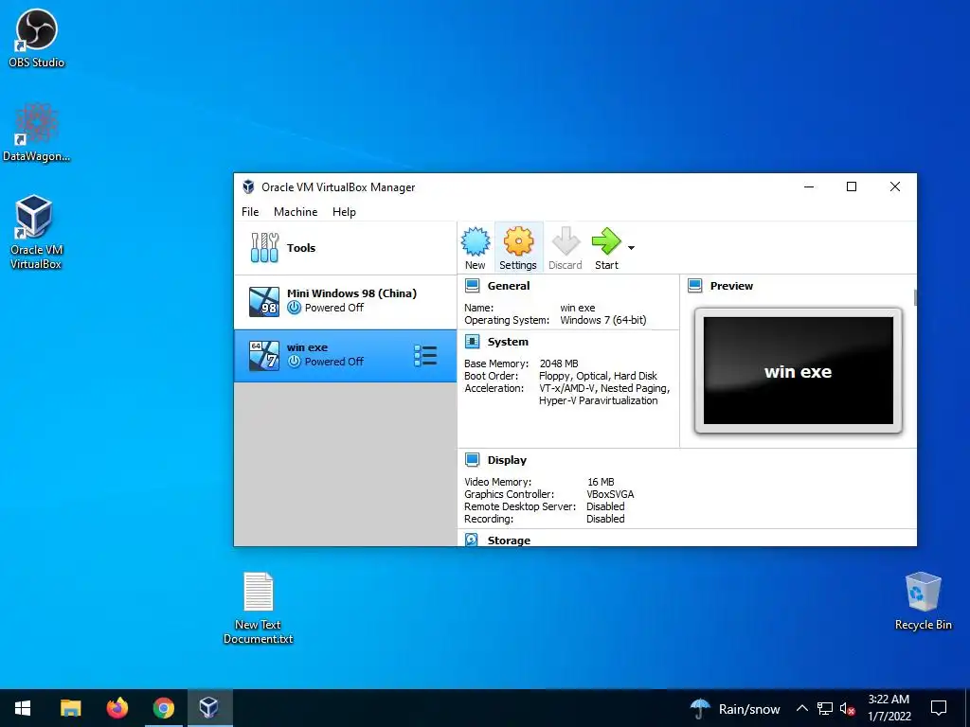970x727 pixels.
Task: Click the Storage section disk icon
Action: [x=472, y=540]
